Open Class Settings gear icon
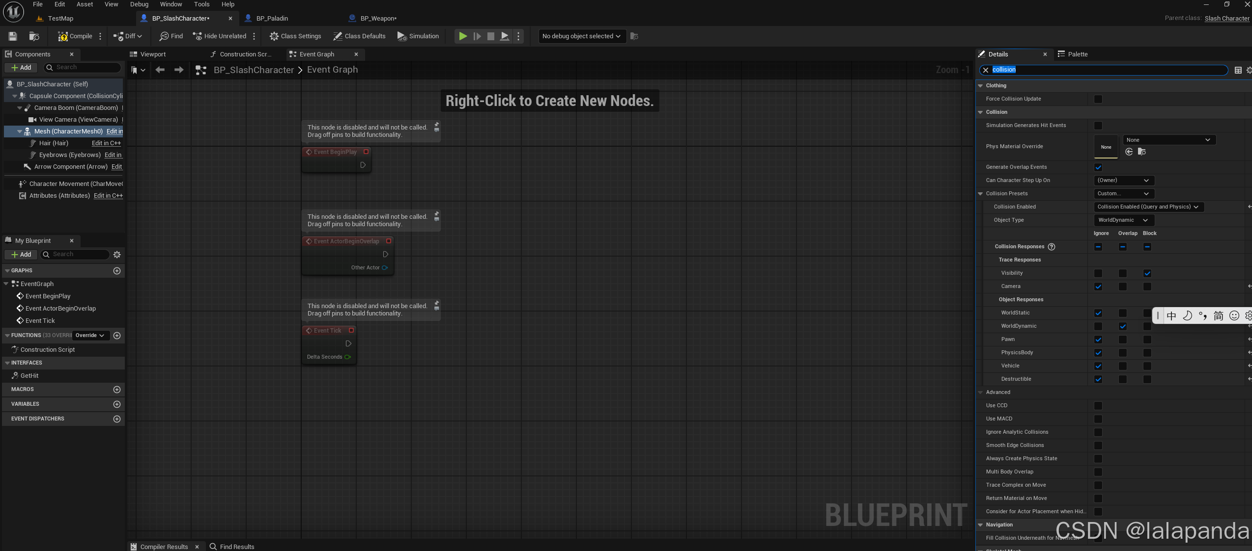This screenshot has height=551, width=1252. [x=274, y=36]
